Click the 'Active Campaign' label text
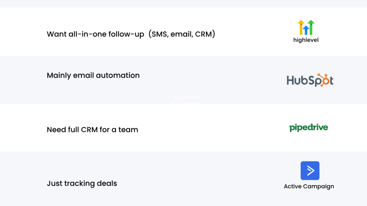This screenshot has height=206, width=367. [309, 186]
